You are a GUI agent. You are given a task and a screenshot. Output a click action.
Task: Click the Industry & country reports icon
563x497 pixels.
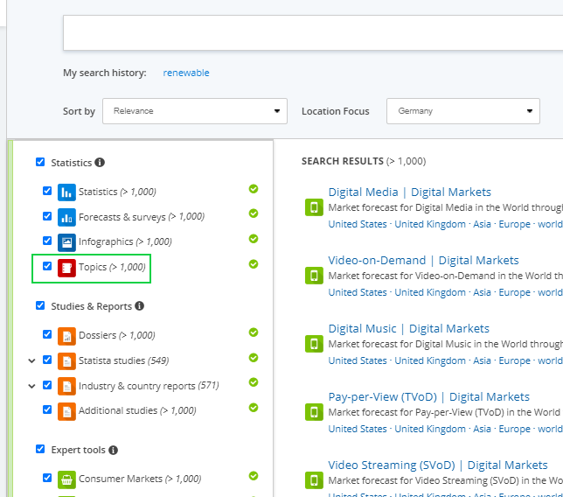pos(66,386)
